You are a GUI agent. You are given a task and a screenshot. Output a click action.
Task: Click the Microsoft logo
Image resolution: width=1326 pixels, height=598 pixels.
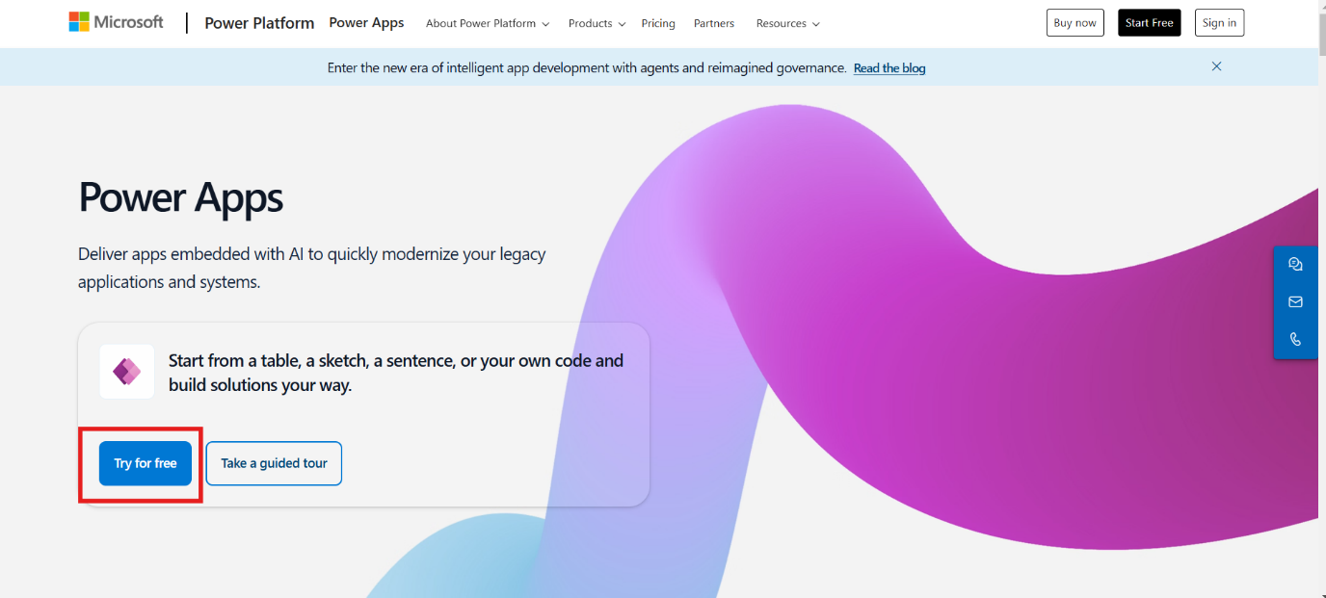pos(115,21)
